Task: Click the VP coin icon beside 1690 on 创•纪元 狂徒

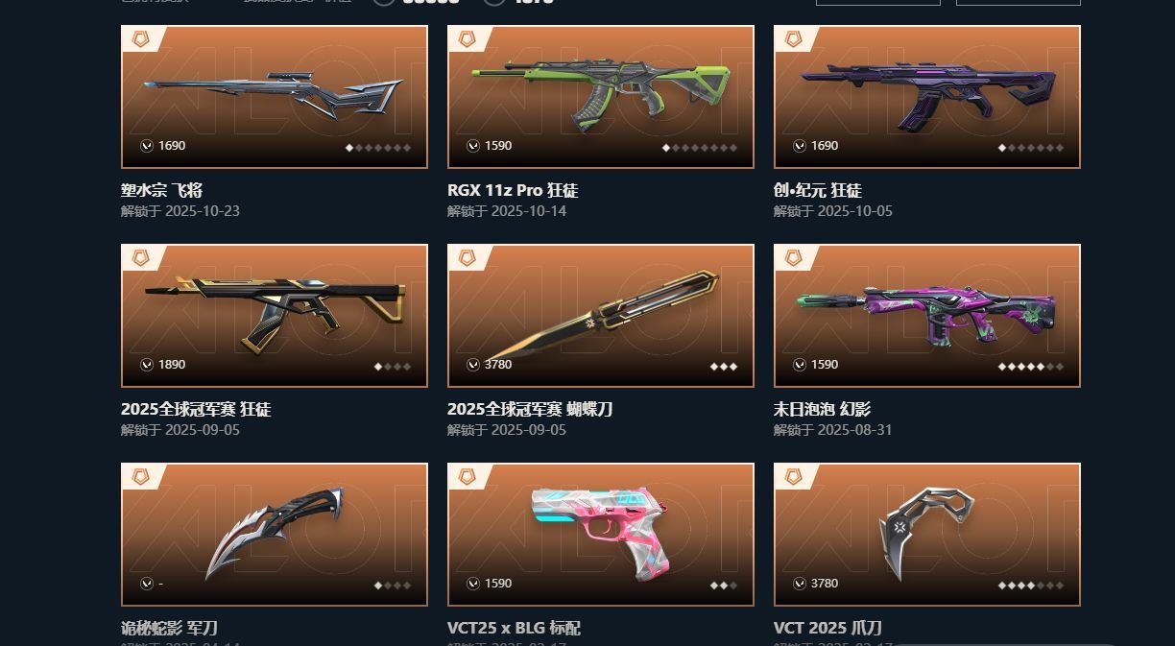Action: (x=800, y=146)
